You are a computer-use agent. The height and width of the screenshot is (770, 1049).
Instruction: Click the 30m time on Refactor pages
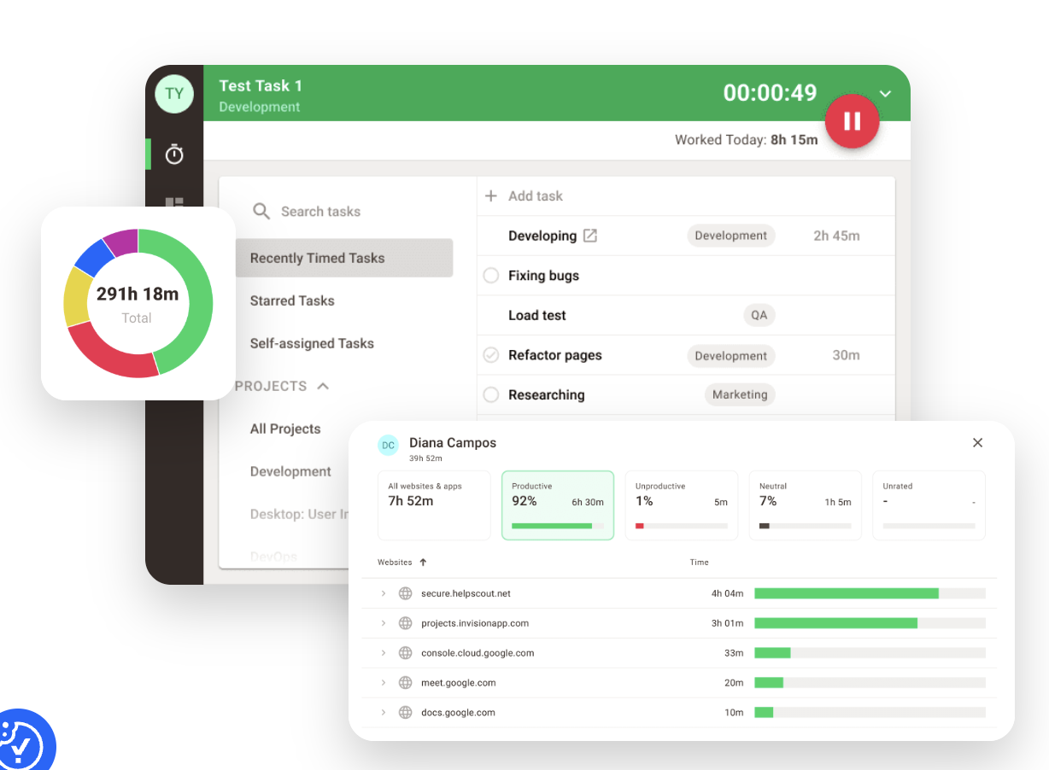click(846, 355)
